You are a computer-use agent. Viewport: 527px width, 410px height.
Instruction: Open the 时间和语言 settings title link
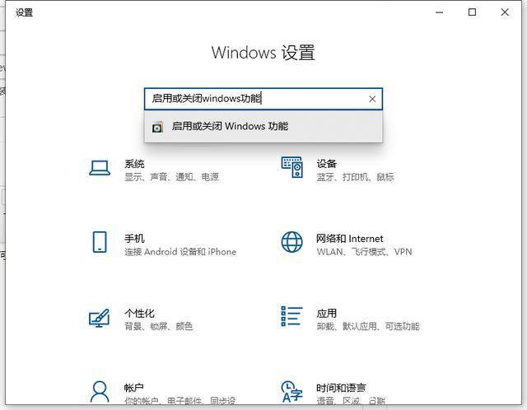tap(341, 388)
